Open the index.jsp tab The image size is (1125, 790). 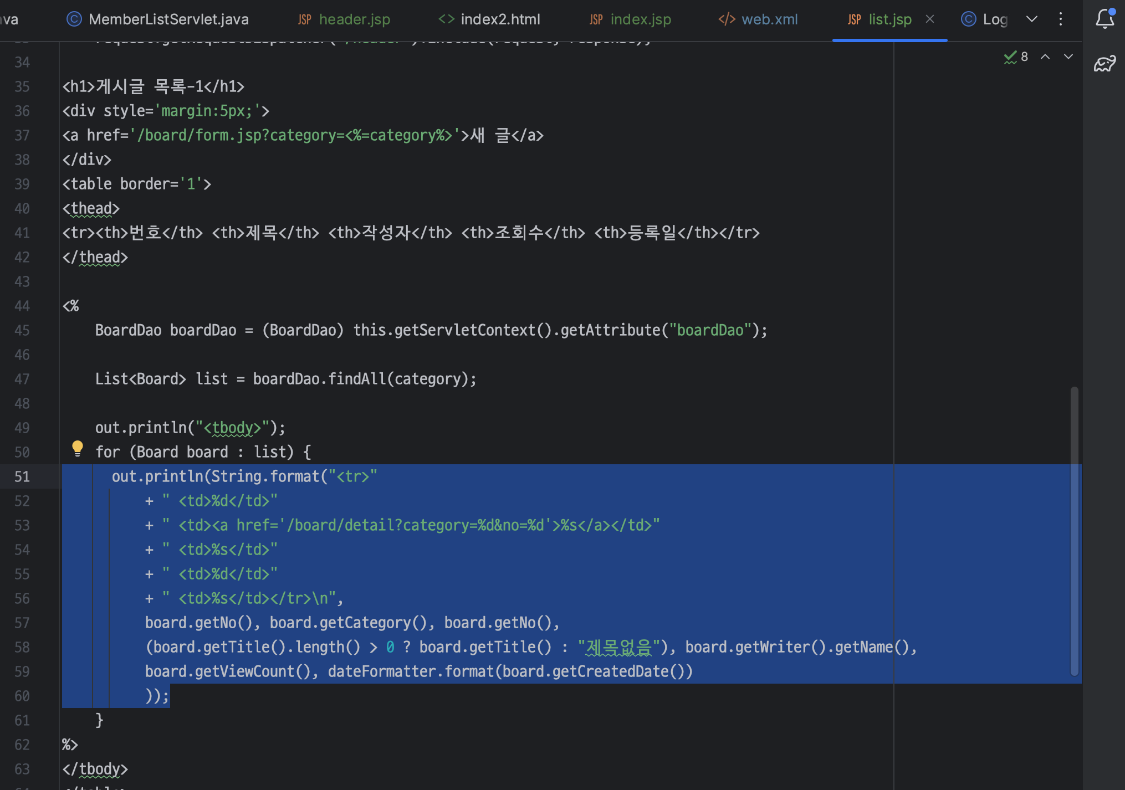640,19
